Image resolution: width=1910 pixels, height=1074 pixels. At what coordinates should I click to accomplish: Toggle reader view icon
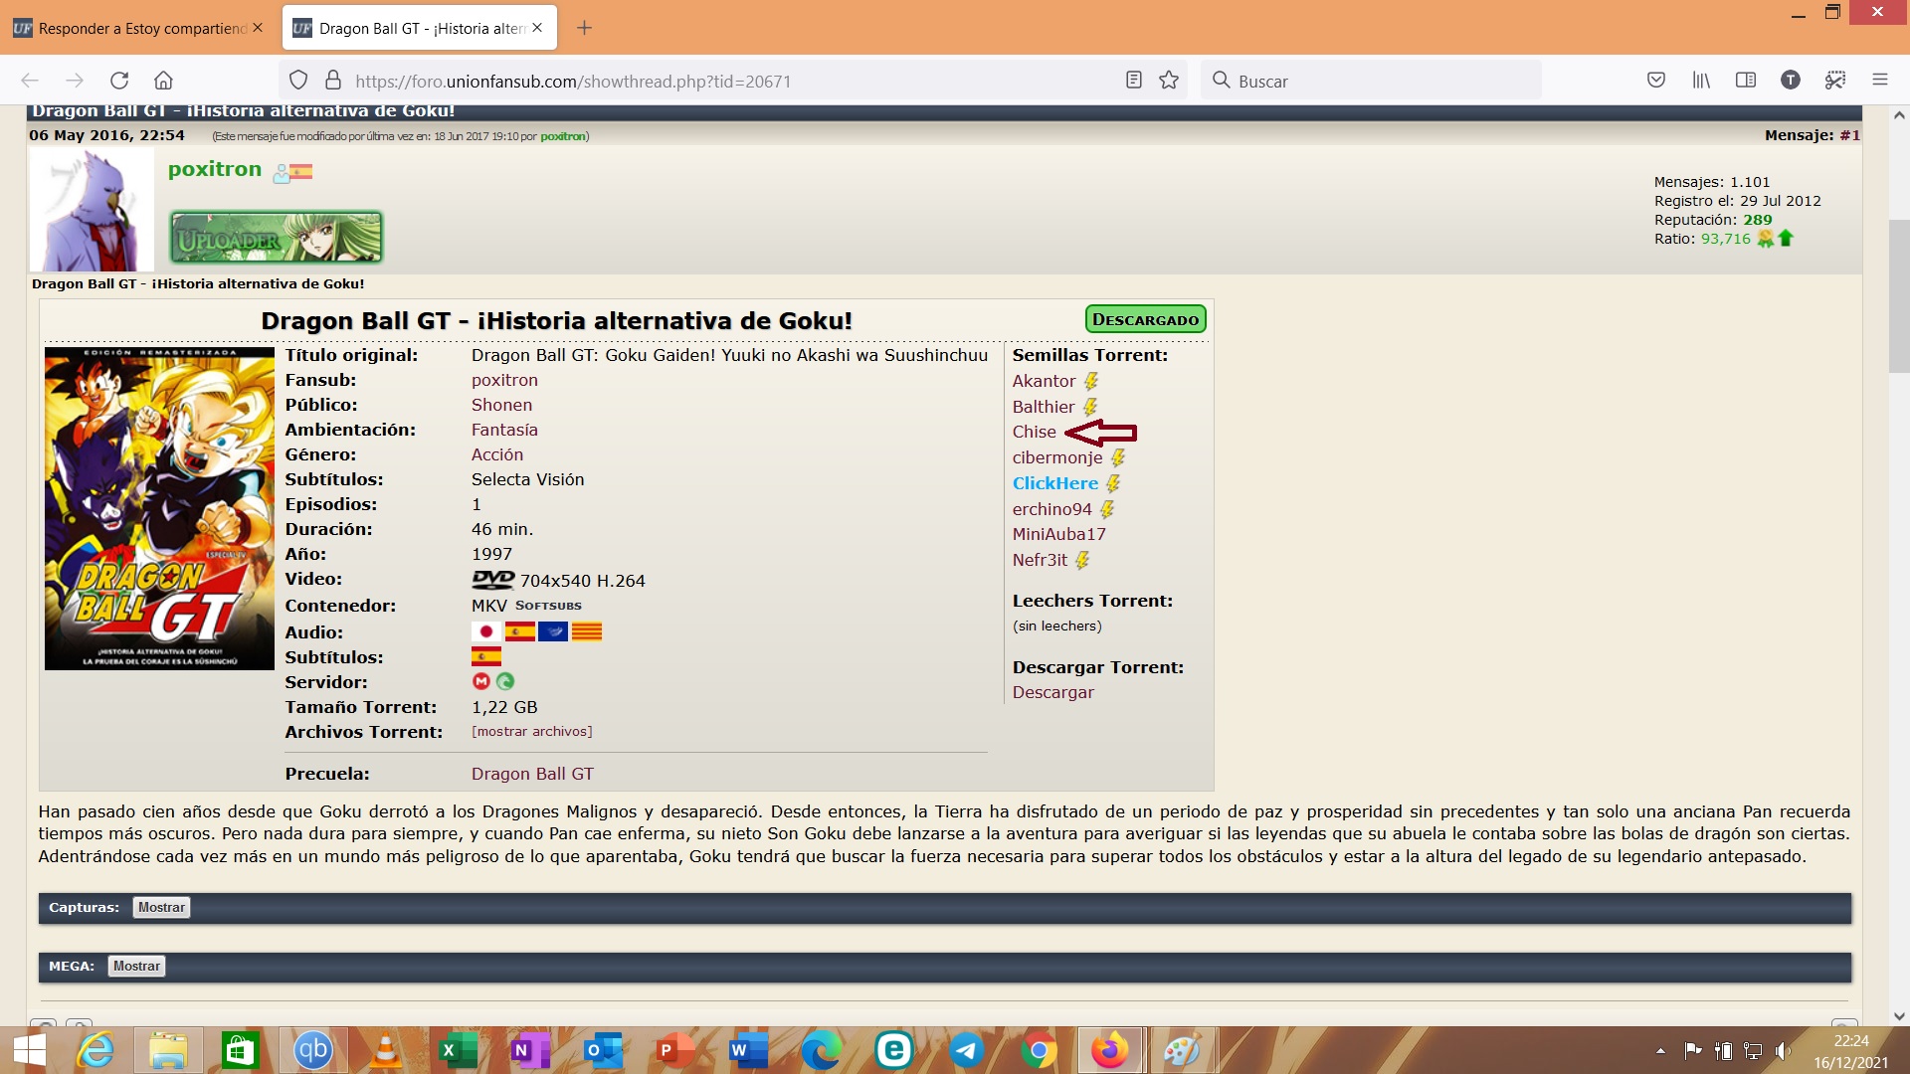point(1133,81)
